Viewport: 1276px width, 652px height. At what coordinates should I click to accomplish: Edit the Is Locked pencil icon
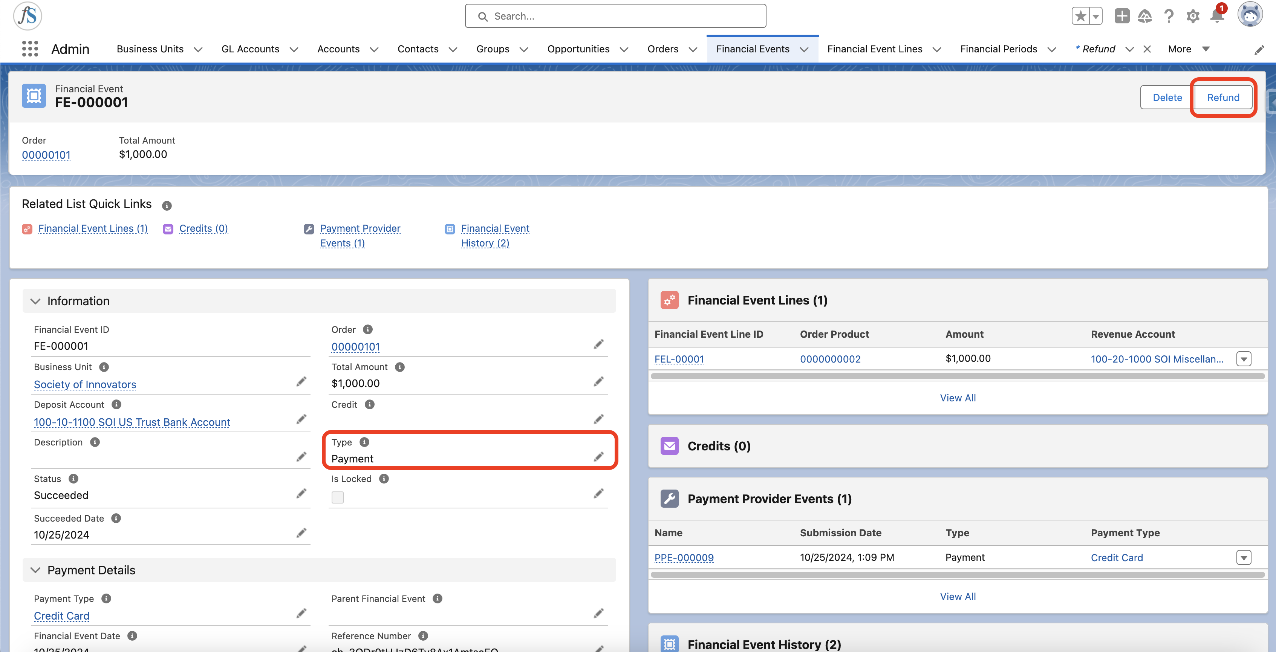(x=599, y=493)
